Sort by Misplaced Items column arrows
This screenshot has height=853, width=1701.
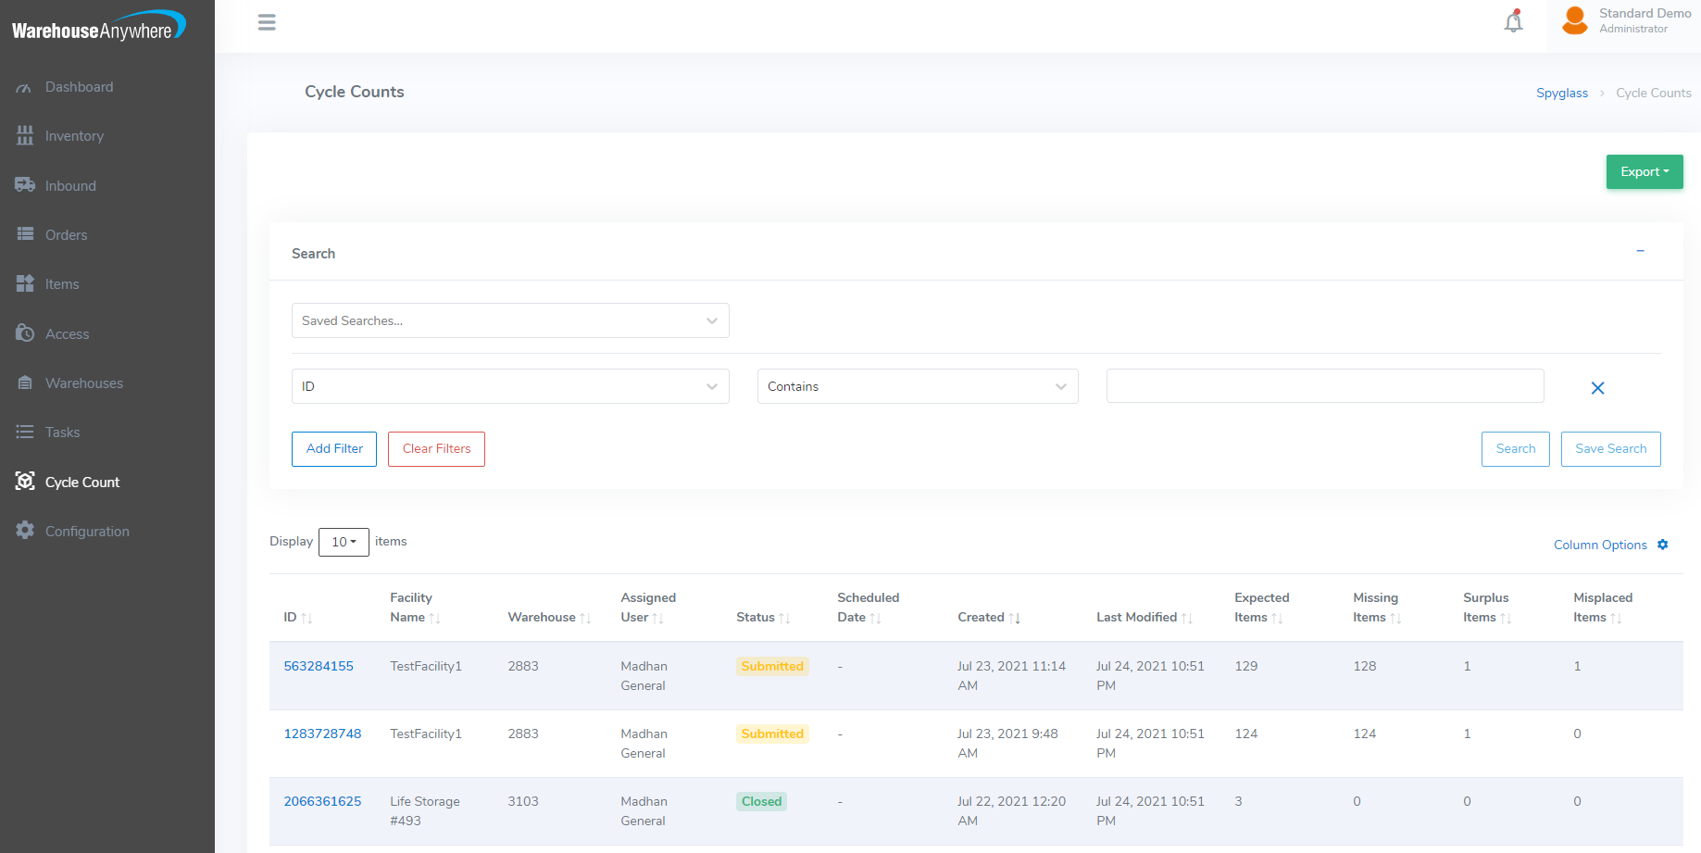pos(1616,619)
